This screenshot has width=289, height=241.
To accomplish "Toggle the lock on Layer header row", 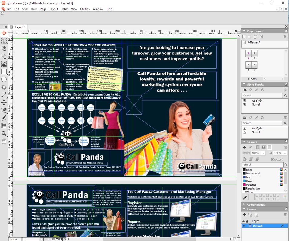I will 247,221.
